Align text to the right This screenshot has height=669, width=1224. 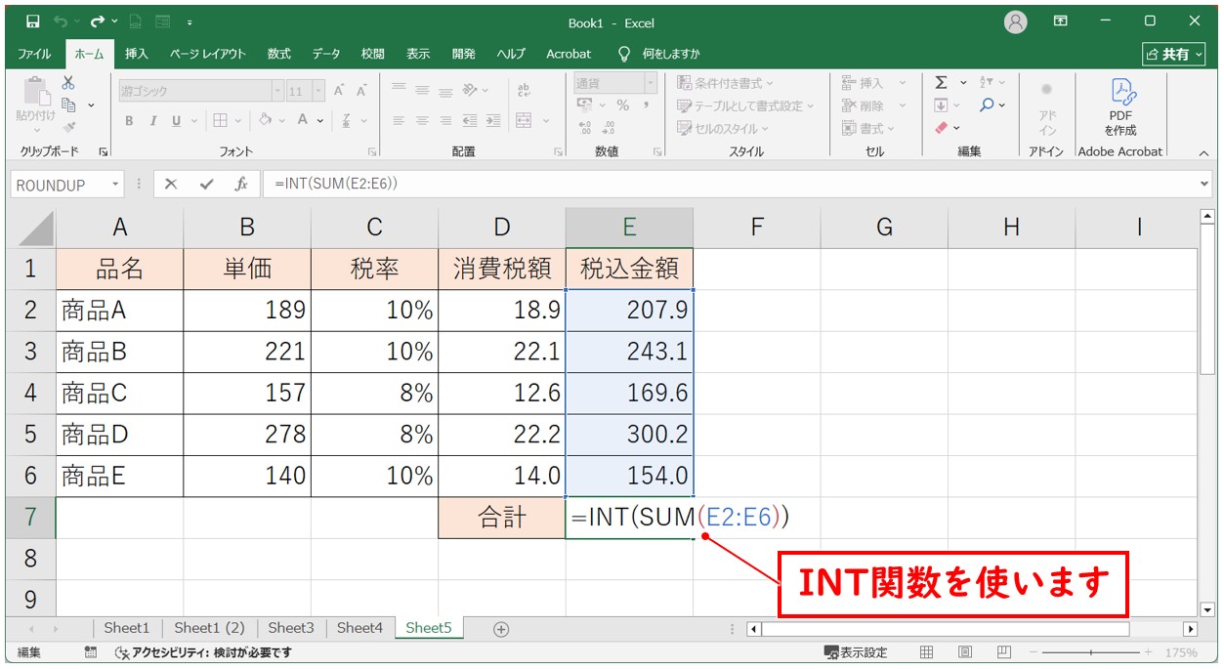pyautogui.click(x=445, y=121)
